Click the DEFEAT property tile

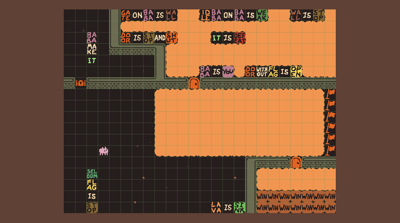(239, 38)
